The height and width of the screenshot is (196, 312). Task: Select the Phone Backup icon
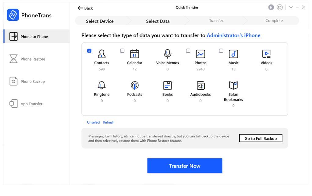[13, 81]
